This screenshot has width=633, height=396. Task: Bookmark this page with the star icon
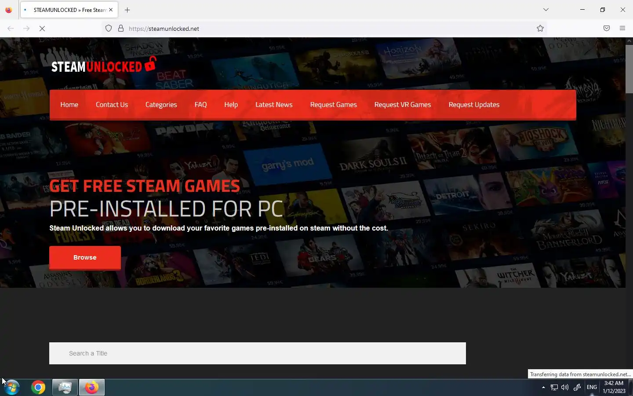pos(540,29)
